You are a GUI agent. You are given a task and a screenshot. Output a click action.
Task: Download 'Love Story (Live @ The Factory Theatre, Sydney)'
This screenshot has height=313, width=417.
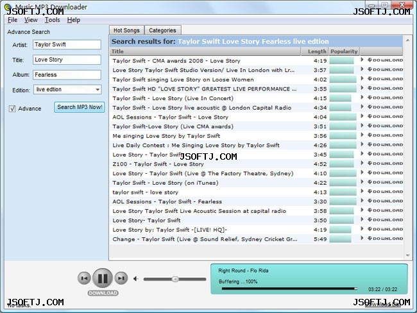[385, 173]
